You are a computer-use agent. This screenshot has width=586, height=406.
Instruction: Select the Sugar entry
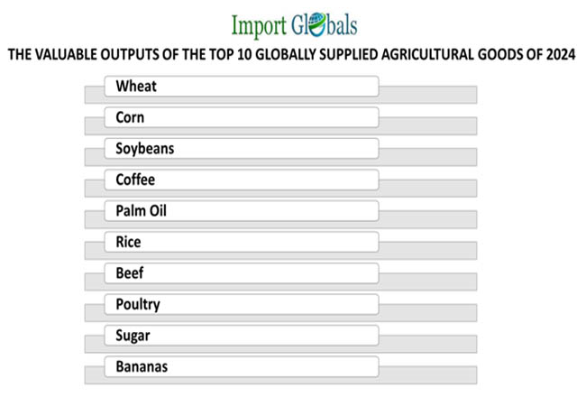tap(241, 336)
